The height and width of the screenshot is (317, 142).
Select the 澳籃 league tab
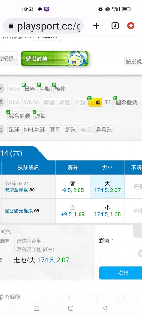40,116
